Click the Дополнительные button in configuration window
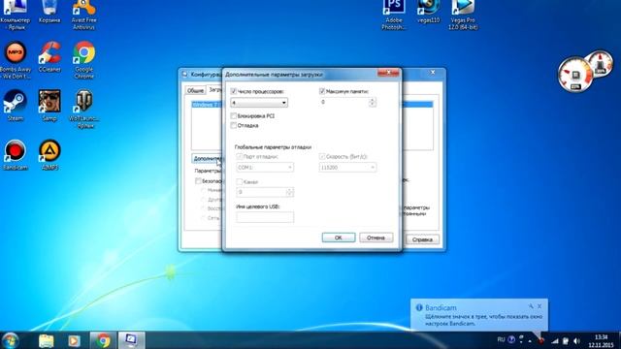 (207, 158)
